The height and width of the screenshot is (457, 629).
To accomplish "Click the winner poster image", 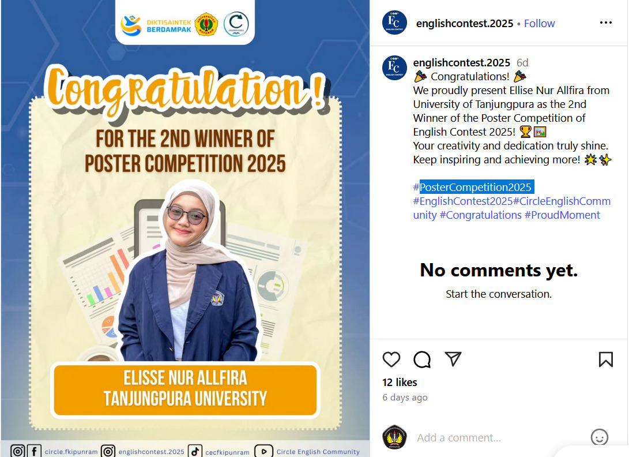I will pyautogui.click(x=185, y=228).
